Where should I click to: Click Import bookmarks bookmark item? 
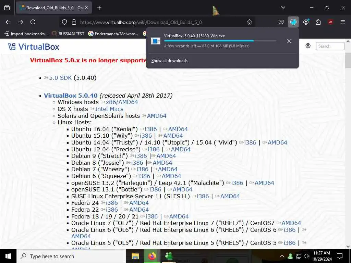[x=26, y=34]
